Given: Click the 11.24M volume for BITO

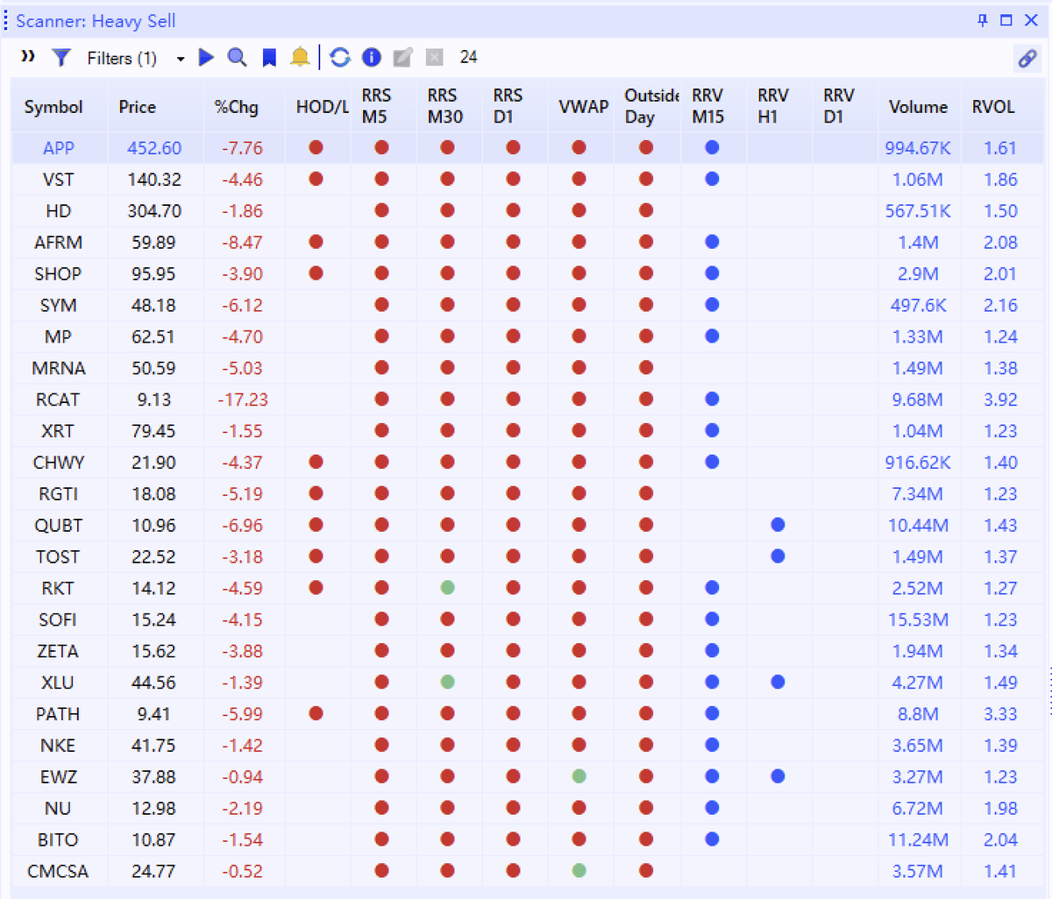Looking at the screenshot, I should tap(918, 840).
